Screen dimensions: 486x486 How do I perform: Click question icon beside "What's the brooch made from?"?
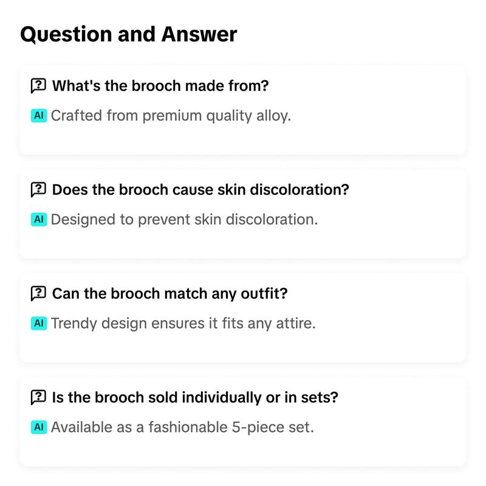pos(38,86)
